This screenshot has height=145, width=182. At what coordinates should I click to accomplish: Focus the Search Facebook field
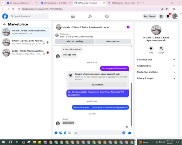coord(29,16)
